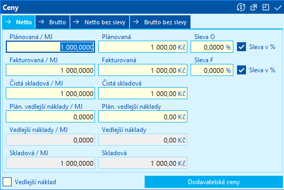Focus the Fakturovaná / MJ input field
Image resolution: width=284 pixels, height=190 pixels.
point(50,70)
